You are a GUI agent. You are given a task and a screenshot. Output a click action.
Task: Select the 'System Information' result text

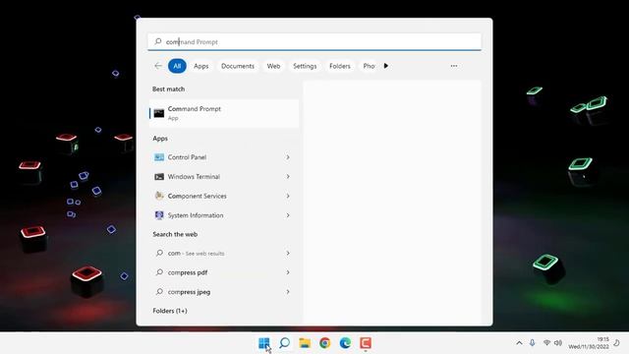pos(196,215)
